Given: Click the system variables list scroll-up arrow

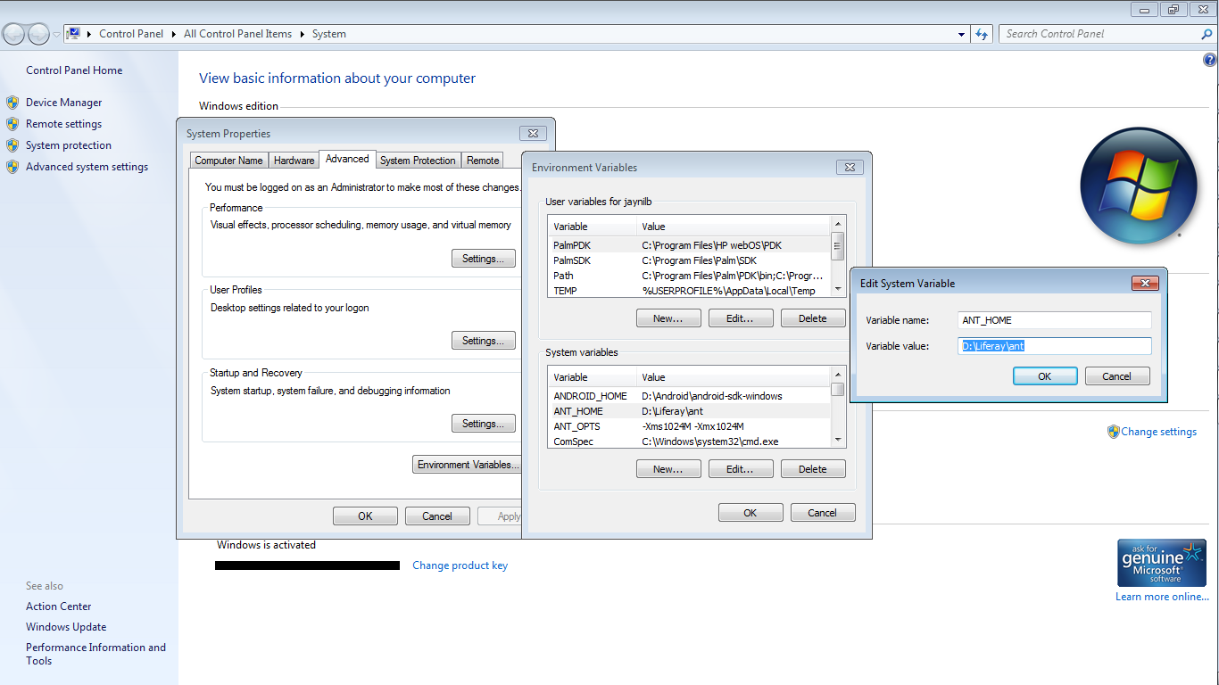Looking at the screenshot, I should [x=838, y=376].
